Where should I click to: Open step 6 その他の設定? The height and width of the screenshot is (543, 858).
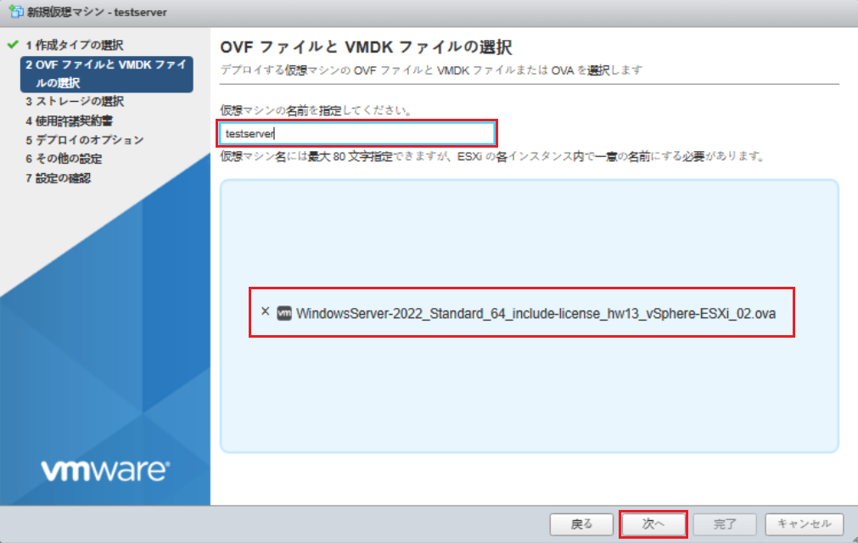tap(68, 160)
